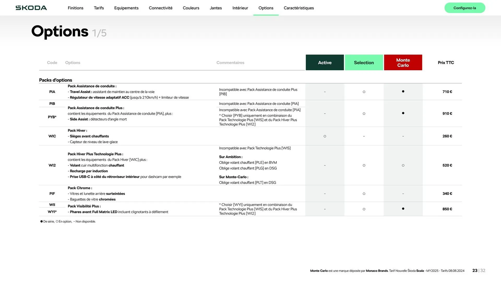Click the Options tab

tap(266, 8)
